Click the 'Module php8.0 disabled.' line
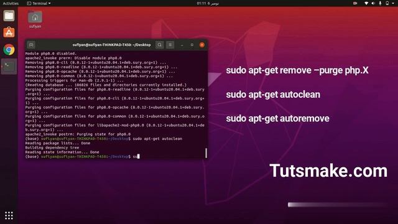The height and width of the screenshot is (224, 398). tap(51, 54)
